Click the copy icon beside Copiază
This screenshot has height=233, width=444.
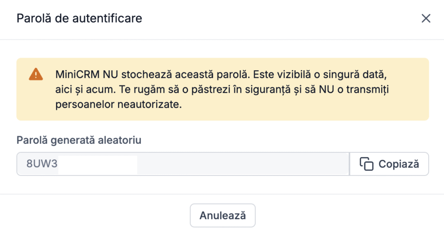click(x=366, y=164)
